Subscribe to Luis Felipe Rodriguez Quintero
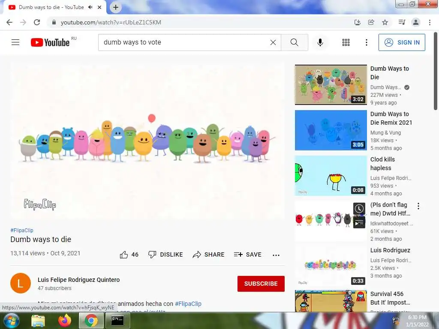Image resolution: width=439 pixels, height=329 pixels. click(x=261, y=284)
